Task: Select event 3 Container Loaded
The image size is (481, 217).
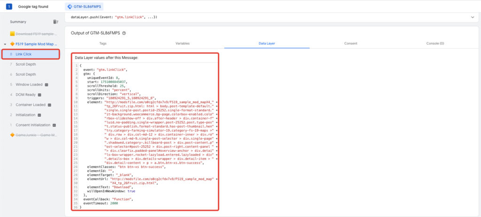Action: tap(31, 105)
